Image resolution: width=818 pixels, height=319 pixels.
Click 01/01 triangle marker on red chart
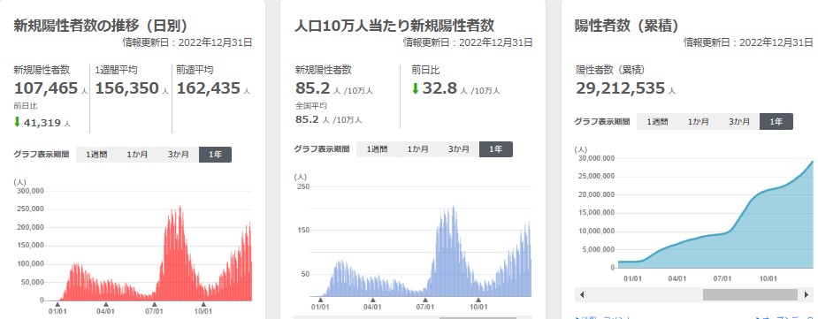point(57,304)
